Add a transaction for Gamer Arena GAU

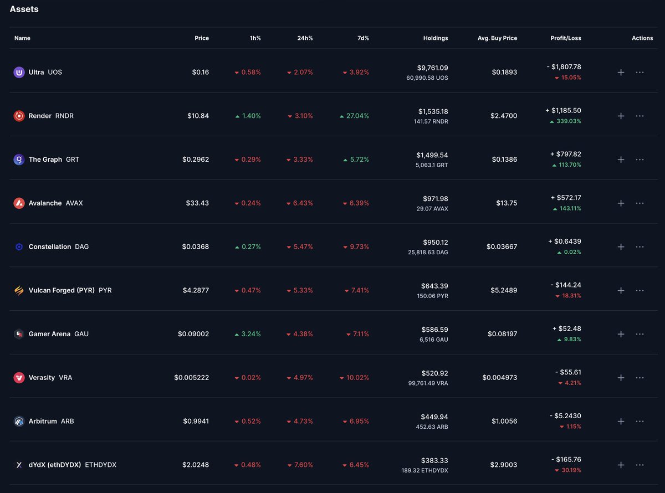[621, 334]
